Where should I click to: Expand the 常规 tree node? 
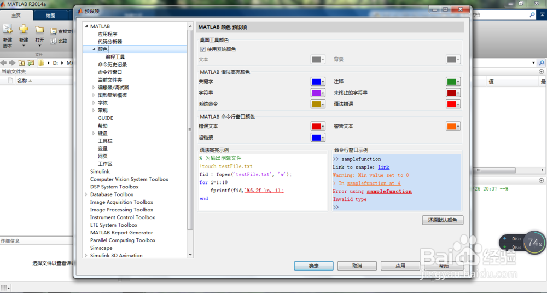(x=94, y=111)
